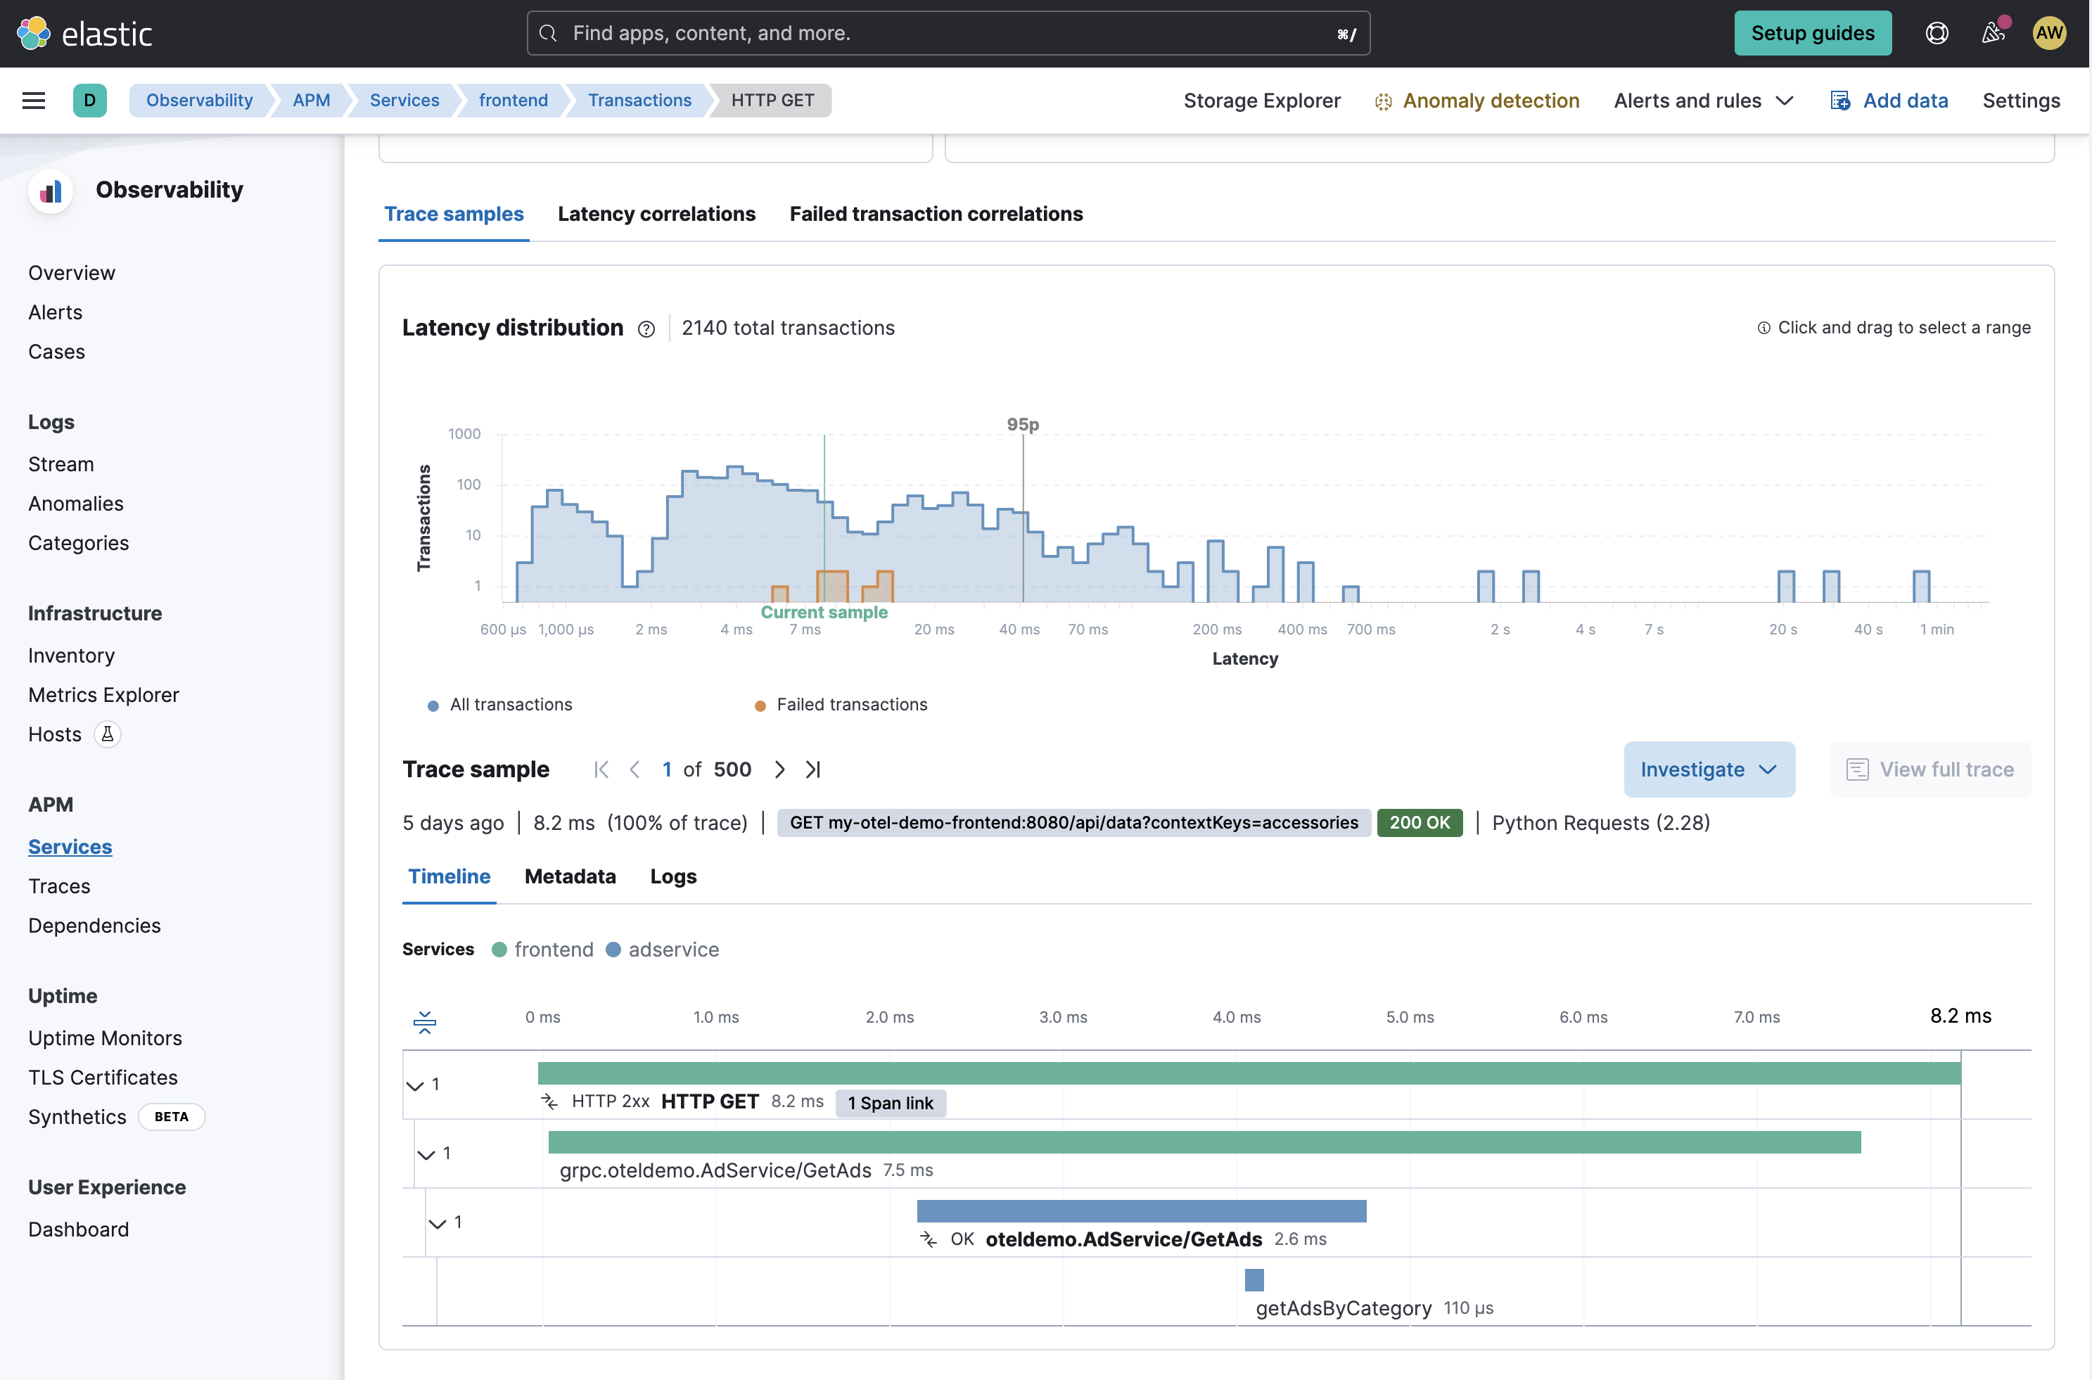This screenshot has width=2092, height=1380.
Task: Click the Latency distribution help icon
Action: pos(646,329)
